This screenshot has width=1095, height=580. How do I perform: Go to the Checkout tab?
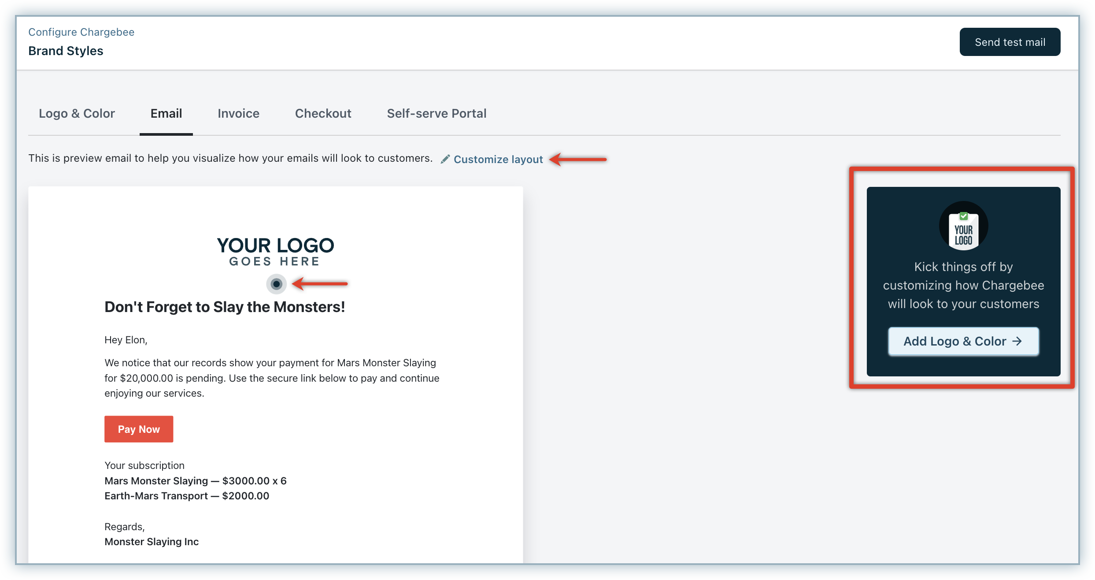pyautogui.click(x=323, y=114)
